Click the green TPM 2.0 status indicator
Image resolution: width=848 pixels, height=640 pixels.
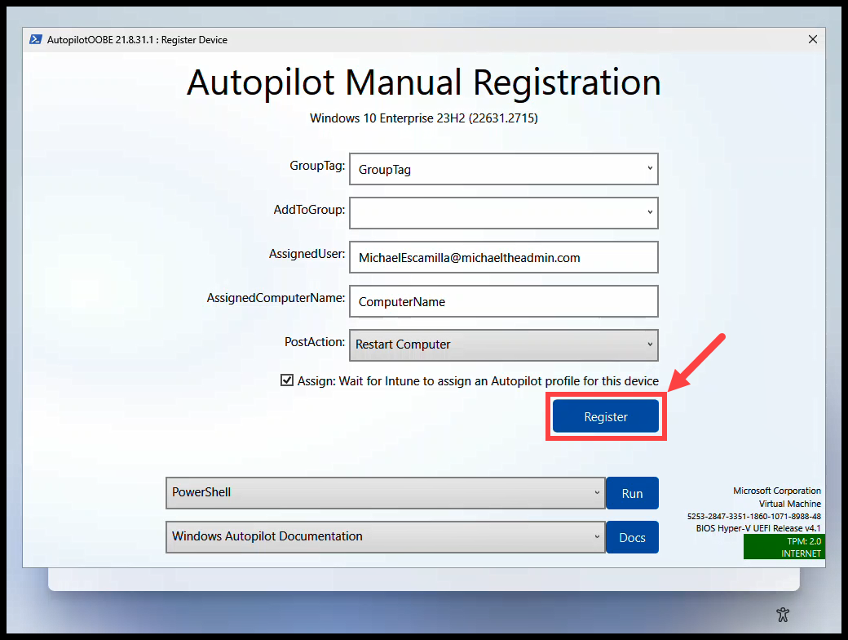click(803, 540)
